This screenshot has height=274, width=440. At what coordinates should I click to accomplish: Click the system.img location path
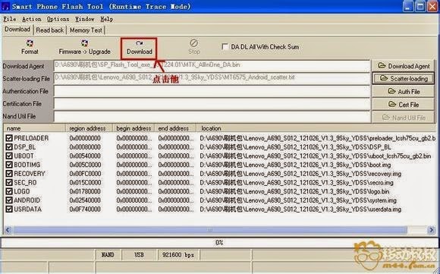(298, 200)
